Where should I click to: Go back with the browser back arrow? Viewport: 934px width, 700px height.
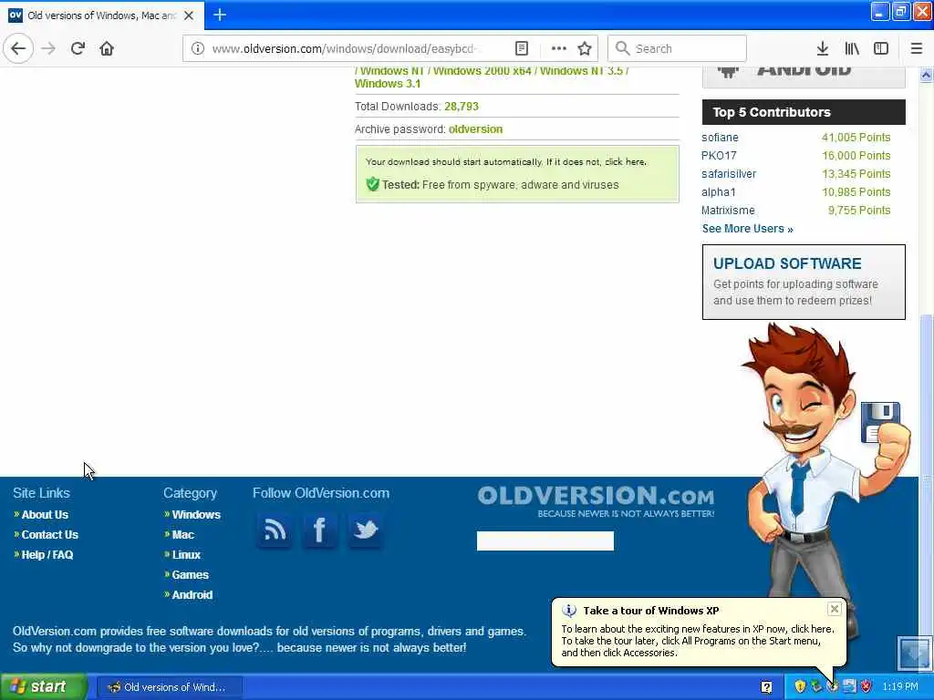click(x=18, y=48)
